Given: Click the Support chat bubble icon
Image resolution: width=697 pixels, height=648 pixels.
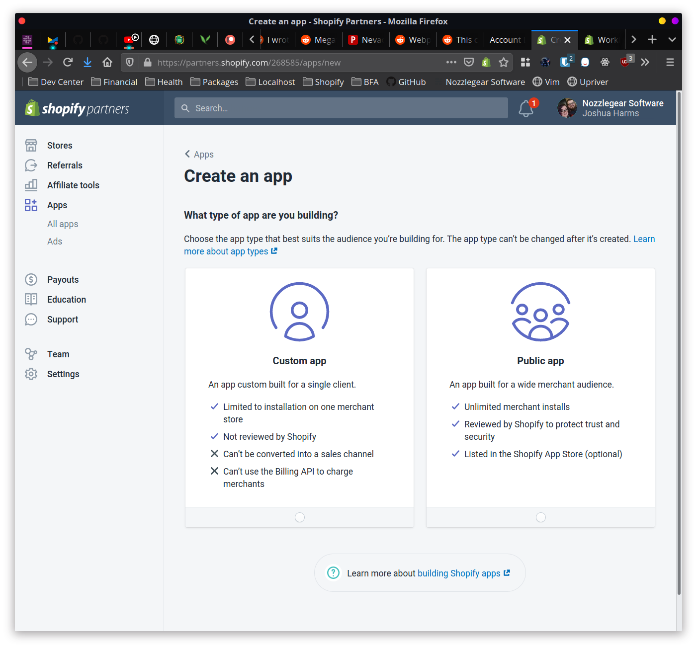Looking at the screenshot, I should click(x=31, y=319).
